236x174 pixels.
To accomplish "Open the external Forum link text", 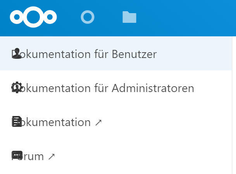I will pyautogui.click(x=28, y=157).
